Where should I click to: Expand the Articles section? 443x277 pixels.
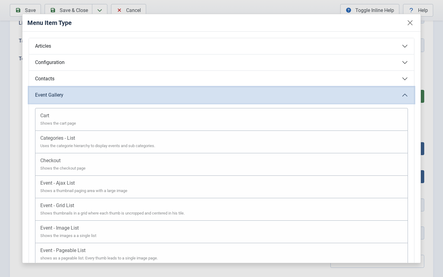pos(221,46)
